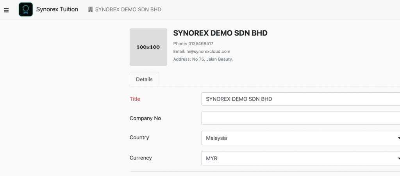Image resolution: width=400 pixels, height=176 pixels.
Task: Click the email hi@synorexcloud.com
Action: (208, 52)
